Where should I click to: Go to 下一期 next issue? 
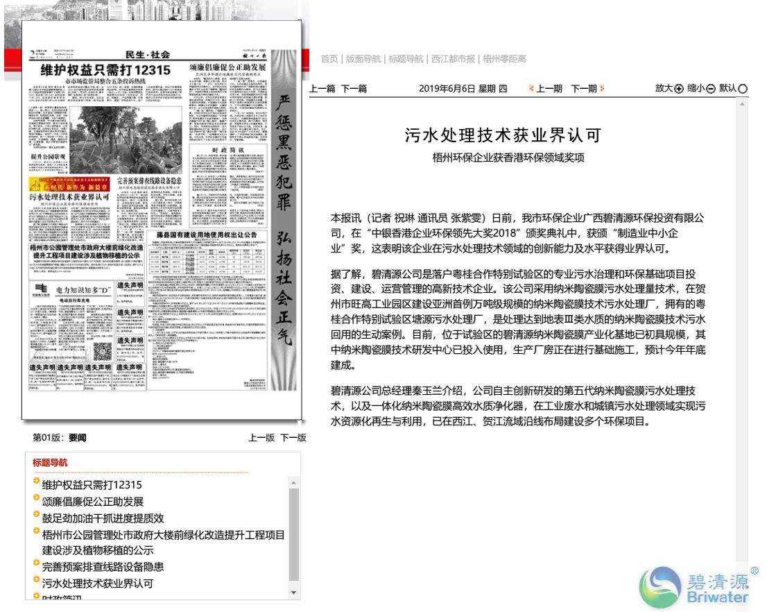tap(584, 89)
